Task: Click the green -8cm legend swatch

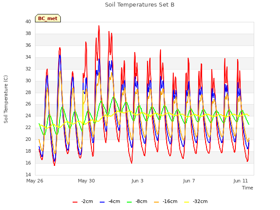Action: [x=129, y=202]
